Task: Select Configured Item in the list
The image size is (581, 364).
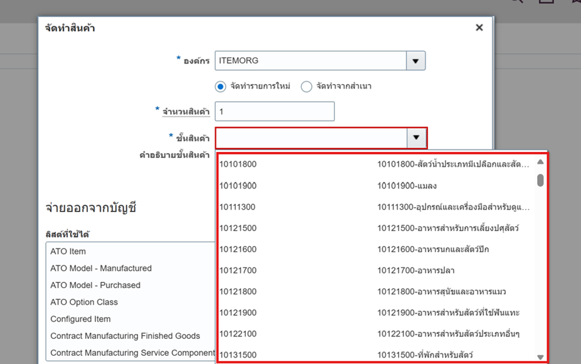Action: pyautogui.click(x=80, y=319)
